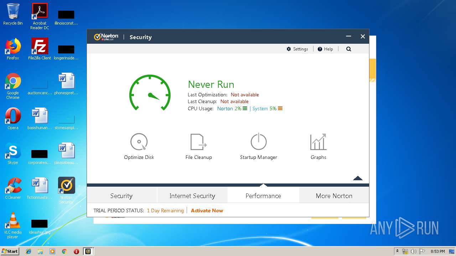Screen dimensions: 456x256
Task: Select the phonespret Word document icon
Action: (66, 84)
